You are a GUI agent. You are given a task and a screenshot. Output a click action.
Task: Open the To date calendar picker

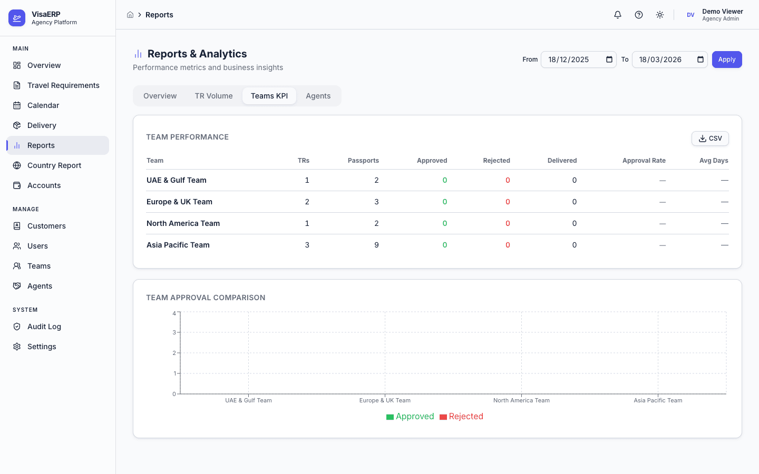click(699, 60)
